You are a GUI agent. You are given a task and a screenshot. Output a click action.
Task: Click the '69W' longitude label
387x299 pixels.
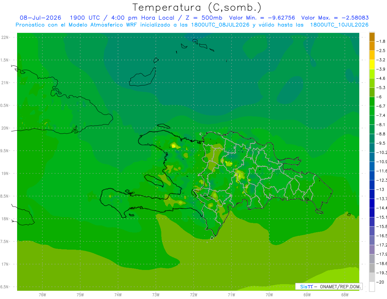click(307, 295)
